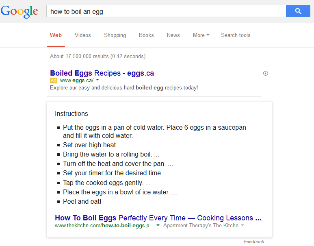
Task: Open Search tools options
Action: [236, 35]
